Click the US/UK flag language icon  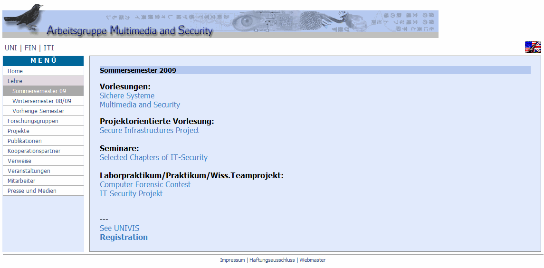533,47
